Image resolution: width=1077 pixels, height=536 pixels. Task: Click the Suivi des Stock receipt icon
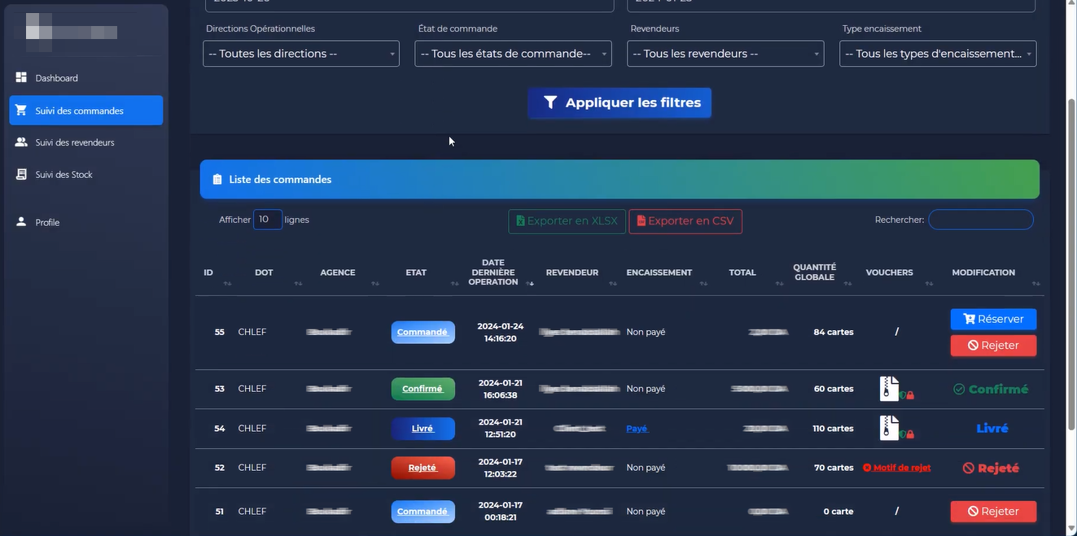coord(21,174)
